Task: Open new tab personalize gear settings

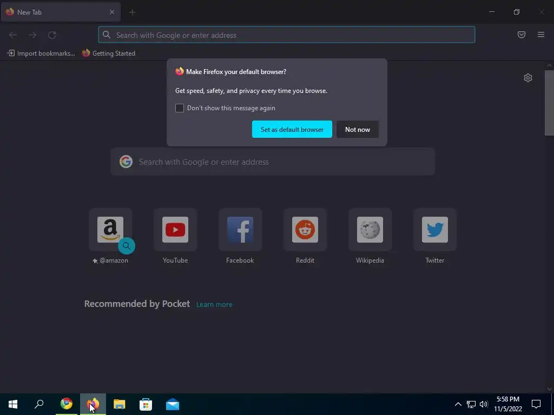Action: (528, 78)
